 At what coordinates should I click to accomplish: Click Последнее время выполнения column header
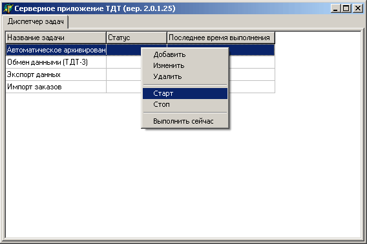click(221, 38)
